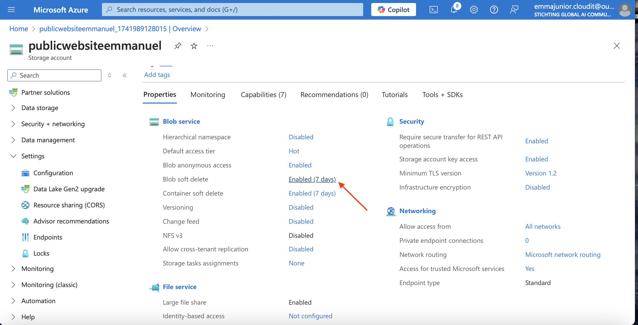
Task: Open the Blob service heading link
Action: click(x=181, y=121)
